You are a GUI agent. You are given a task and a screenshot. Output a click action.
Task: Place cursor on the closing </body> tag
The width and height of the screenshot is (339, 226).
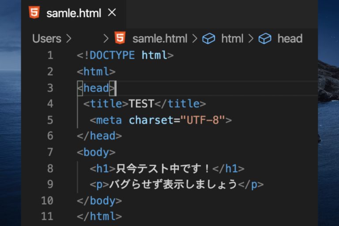pos(99,200)
